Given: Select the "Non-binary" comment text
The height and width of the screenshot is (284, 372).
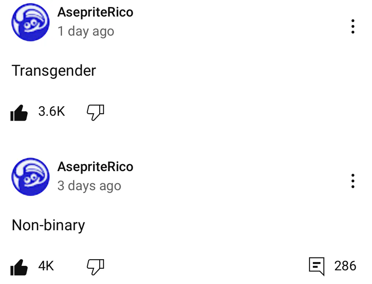Looking at the screenshot, I should (48, 225).
